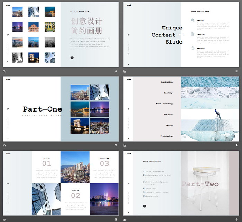The width and height of the screenshot is (242, 222).
Task: Preview animation via star icon under slide 6
Action: (x=125, y=220)
